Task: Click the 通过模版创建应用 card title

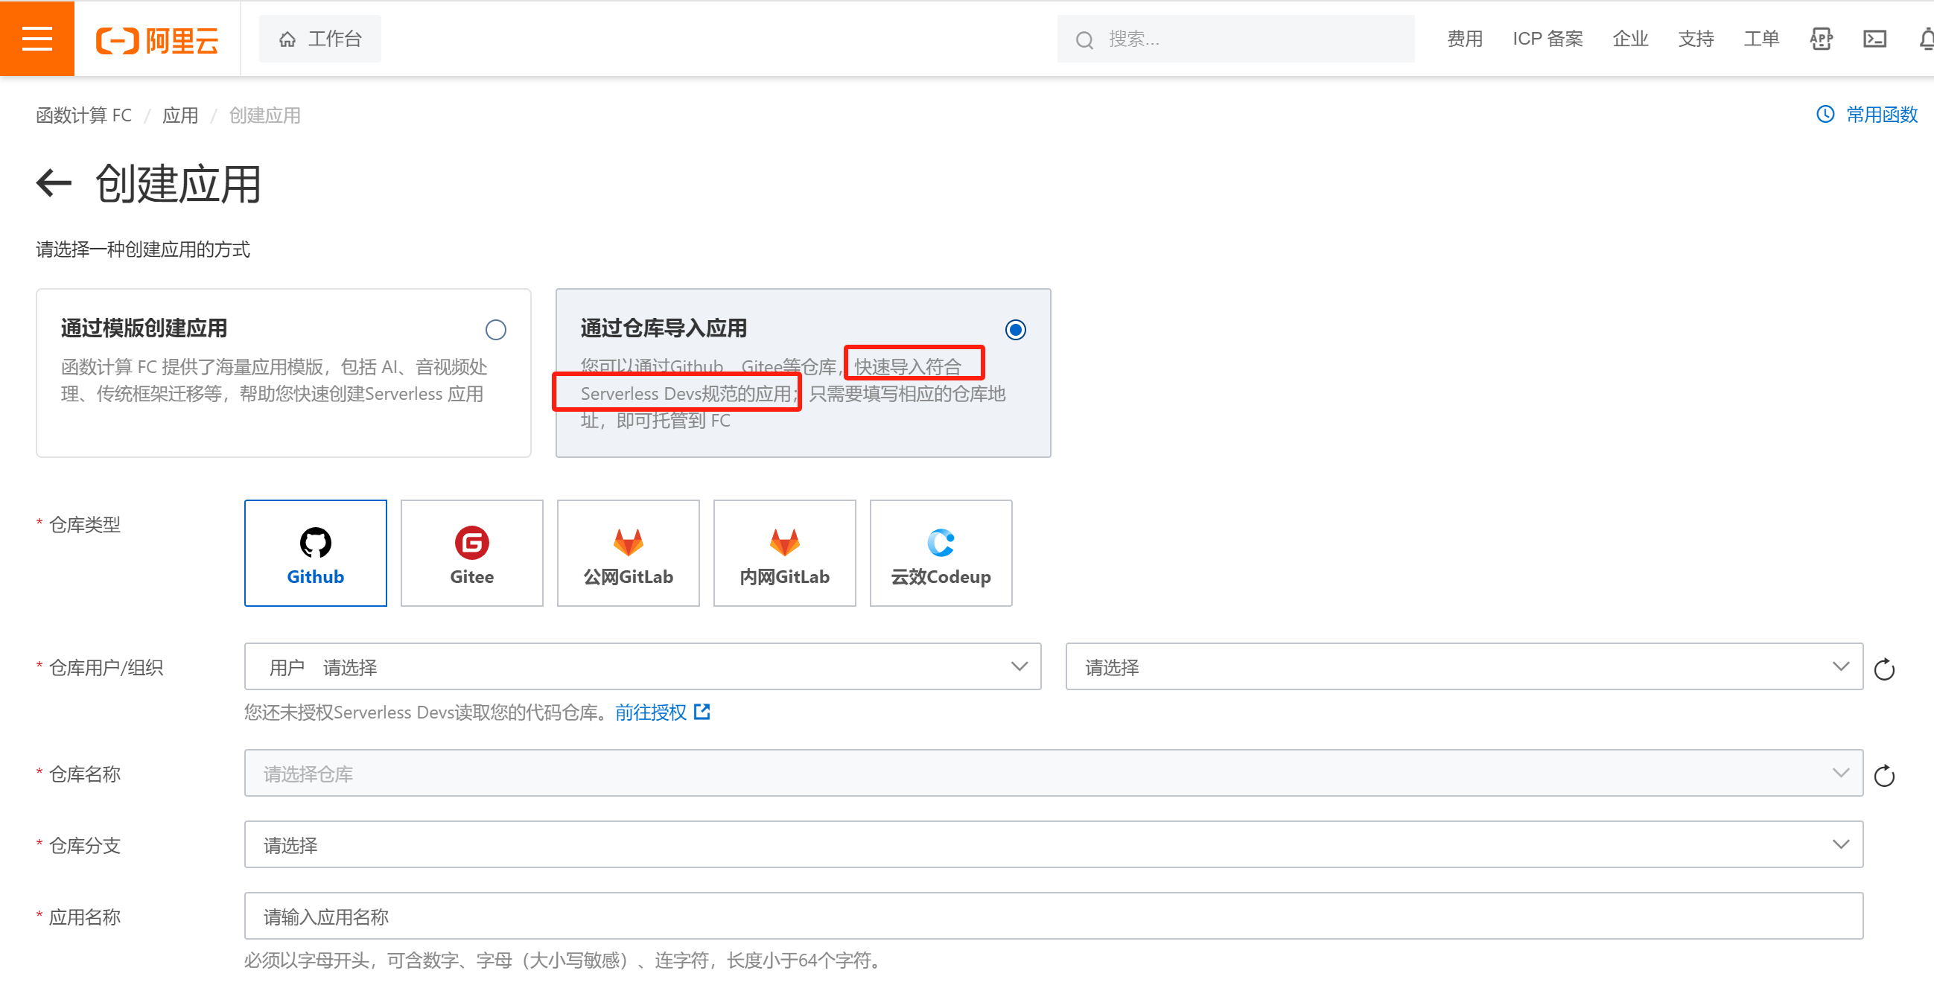Action: 144,328
